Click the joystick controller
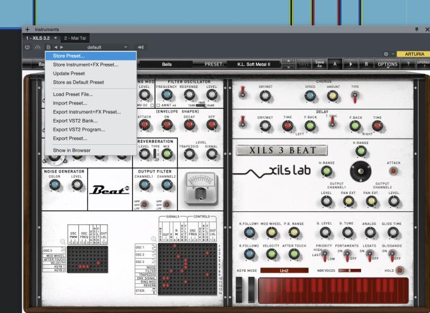 360,171
